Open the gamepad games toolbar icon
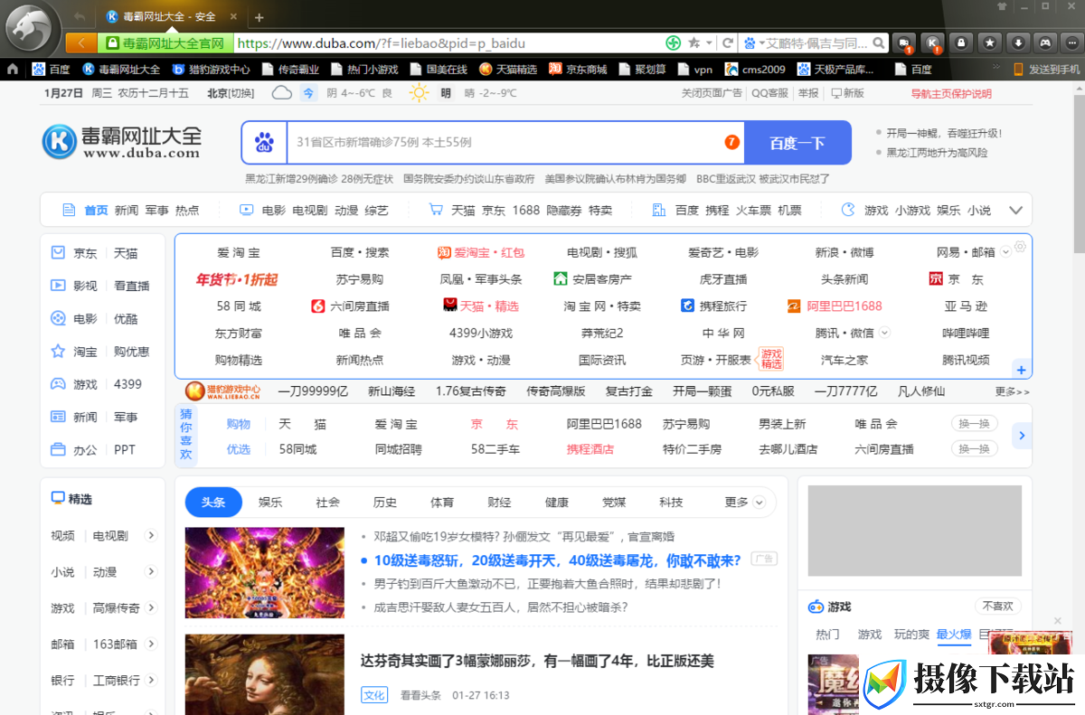Image resolution: width=1085 pixels, height=715 pixels. (x=1045, y=42)
